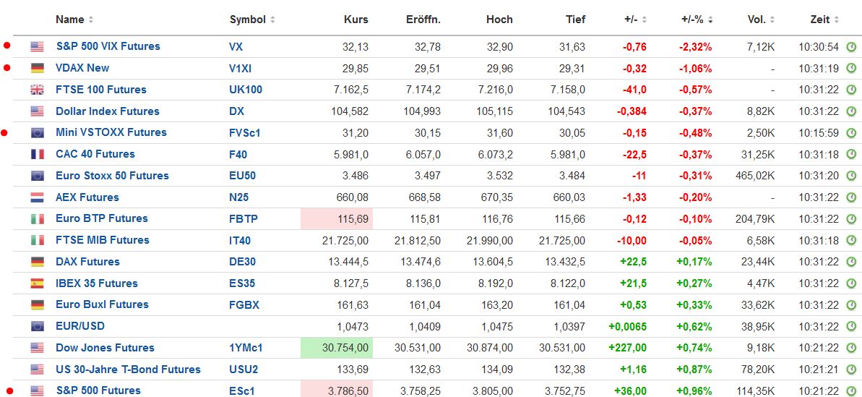Sort by the Zeit column header
Viewport: 862px width, 397px height.
point(824,20)
